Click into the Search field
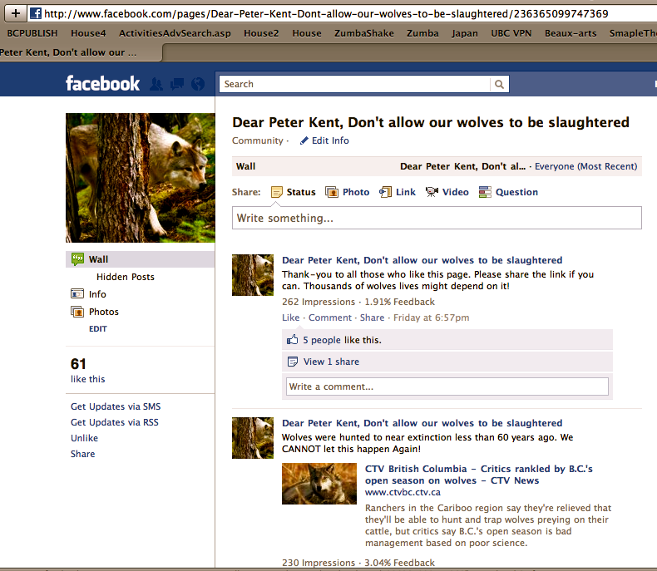 click(x=354, y=84)
